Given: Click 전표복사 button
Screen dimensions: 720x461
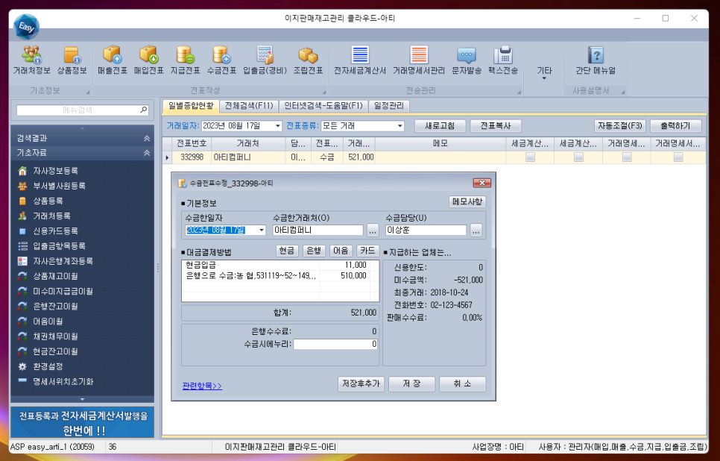Looking at the screenshot, I should (496, 126).
